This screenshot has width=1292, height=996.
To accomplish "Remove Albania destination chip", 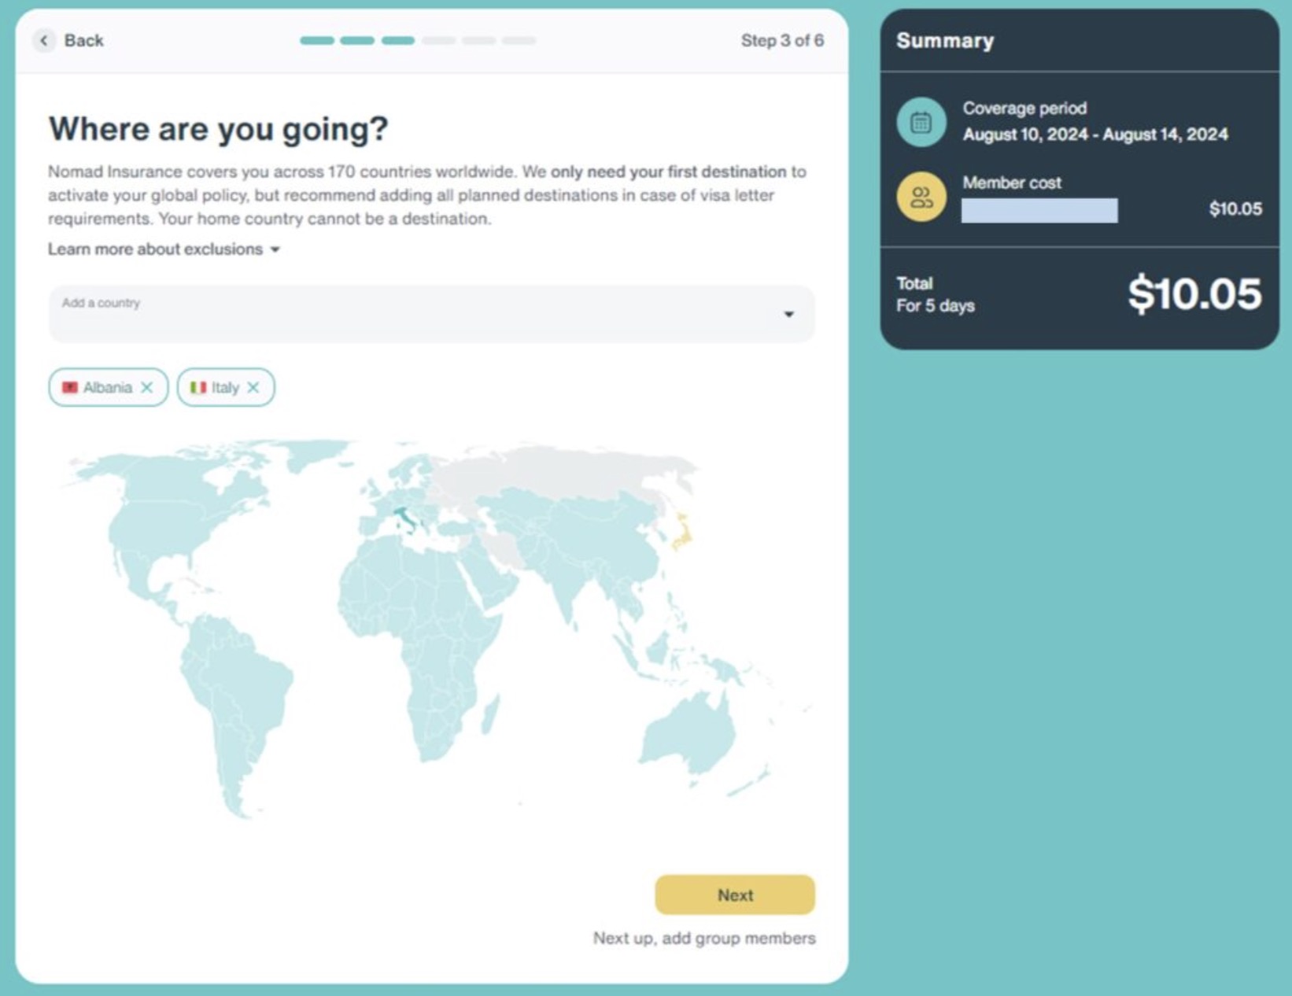I will coord(147,387).
